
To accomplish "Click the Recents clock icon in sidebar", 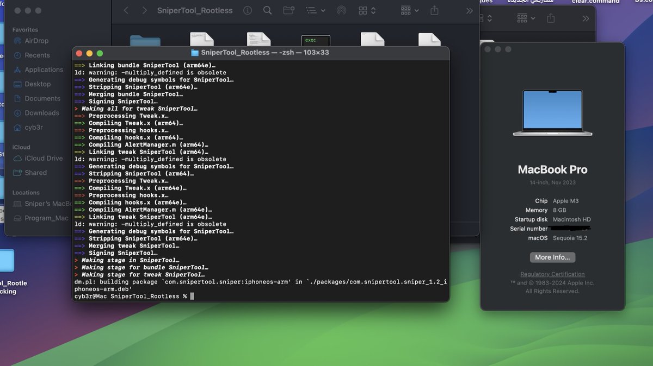I will point(17,55).
